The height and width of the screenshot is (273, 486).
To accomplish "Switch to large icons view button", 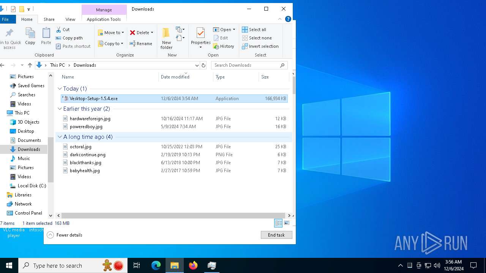I will click(x=287, y=223).
